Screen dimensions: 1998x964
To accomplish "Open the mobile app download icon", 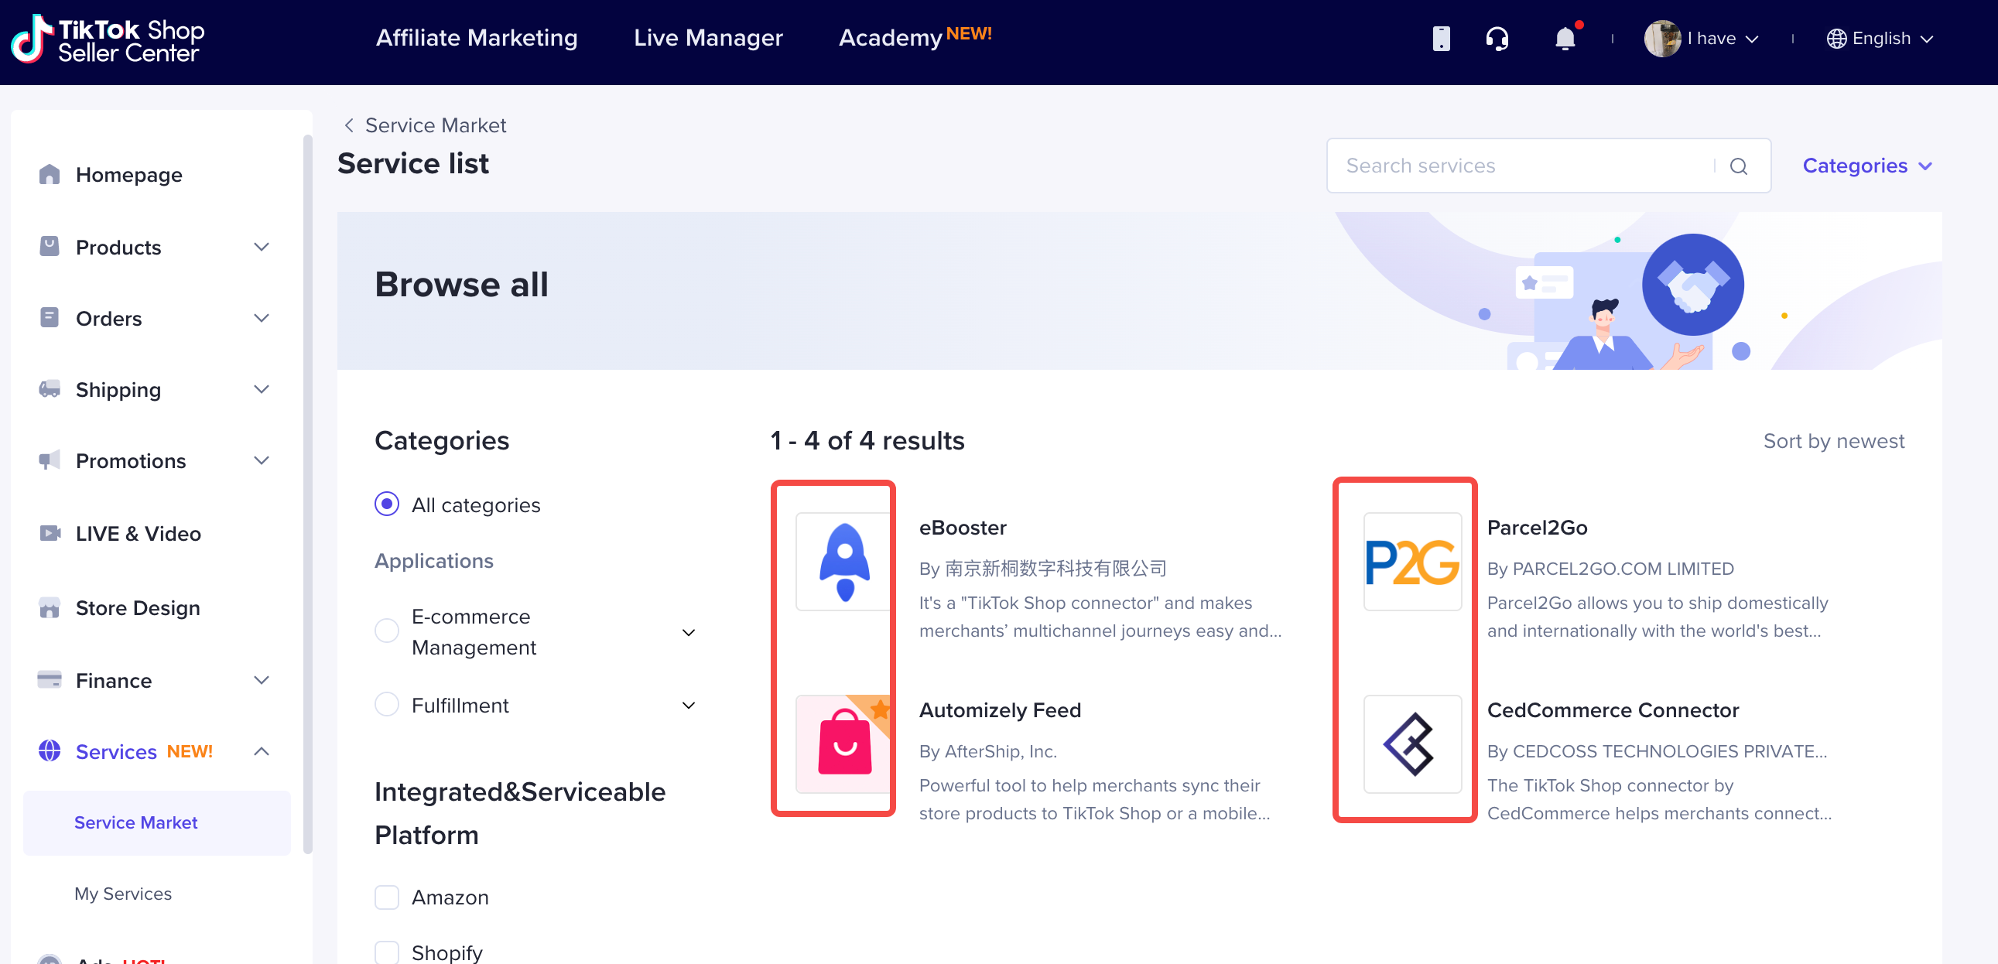I will [x=1440, y=38].
